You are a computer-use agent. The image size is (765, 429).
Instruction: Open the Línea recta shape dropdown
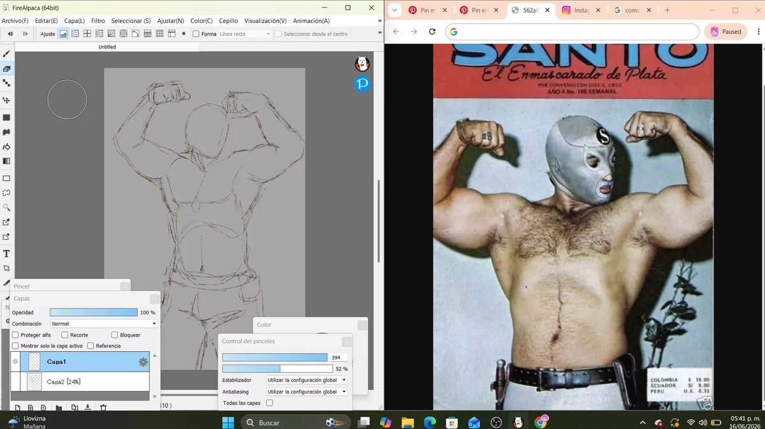pos(245,34)
